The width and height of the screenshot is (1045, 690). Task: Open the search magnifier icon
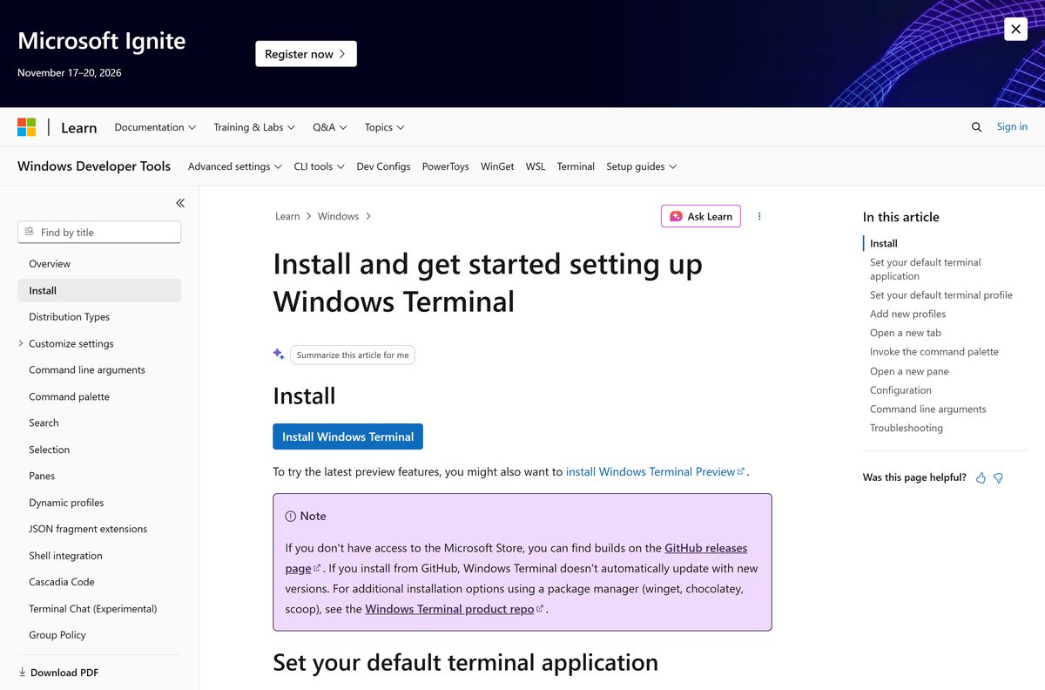point(976,127)
